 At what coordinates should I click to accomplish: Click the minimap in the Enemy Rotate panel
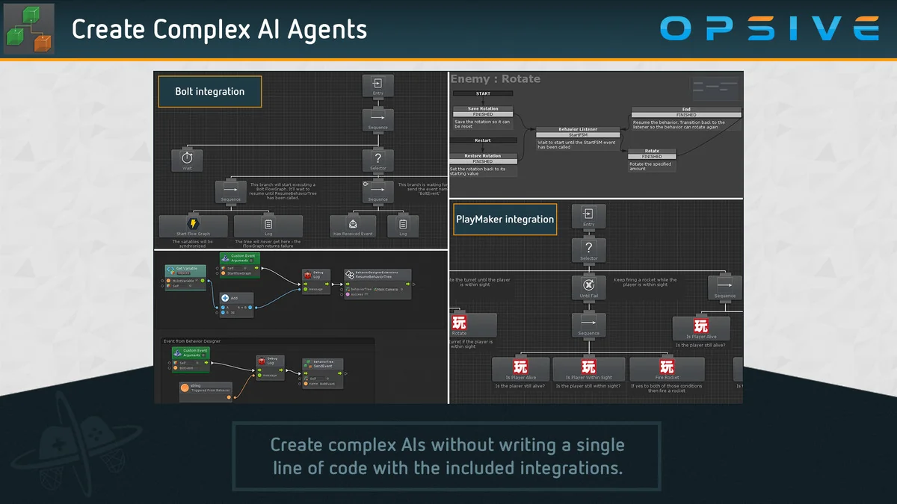715,88
